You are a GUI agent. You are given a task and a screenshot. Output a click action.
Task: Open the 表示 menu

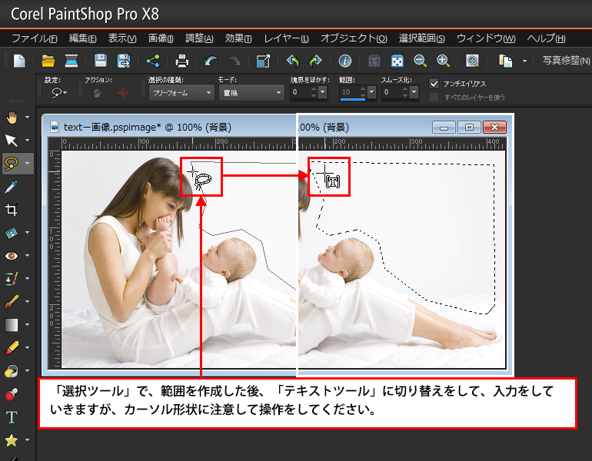click(x=122, y=38)
